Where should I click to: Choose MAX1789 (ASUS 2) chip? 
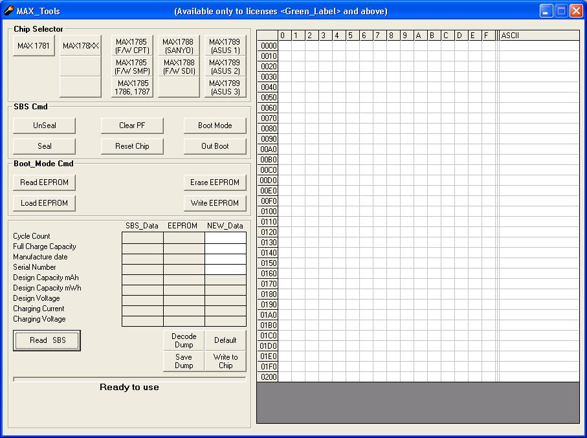pos(225,67)
